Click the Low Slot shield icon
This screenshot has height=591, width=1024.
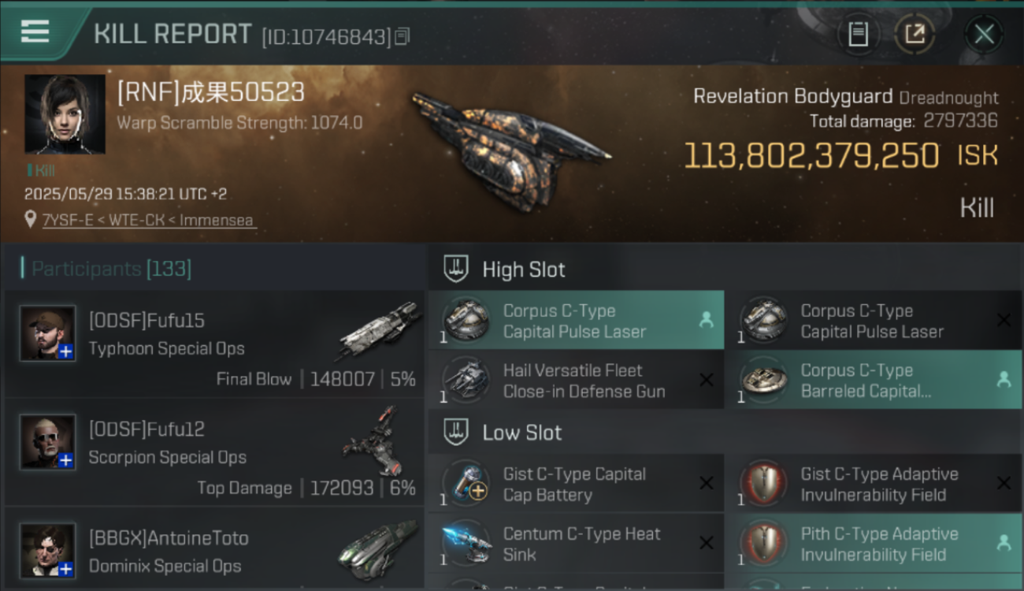coord(456,433)
